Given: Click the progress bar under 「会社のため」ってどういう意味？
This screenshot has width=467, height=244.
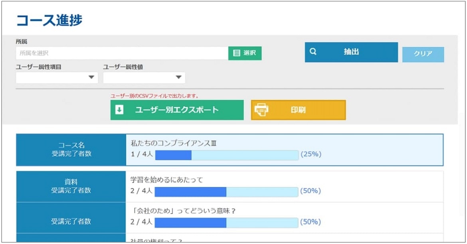Looking at the screenshot, I should pos(226,222).
